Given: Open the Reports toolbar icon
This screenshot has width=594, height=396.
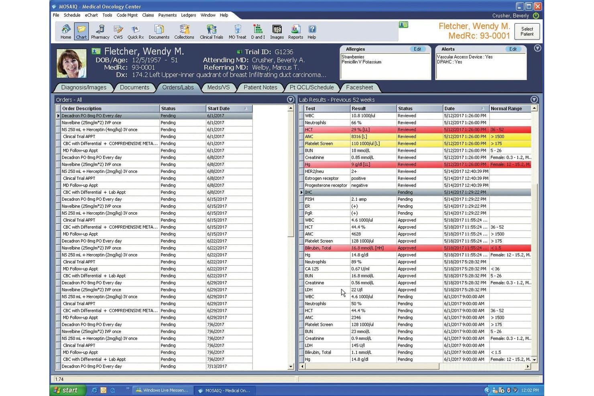Looking at the screenshot, I should [295, 32].
